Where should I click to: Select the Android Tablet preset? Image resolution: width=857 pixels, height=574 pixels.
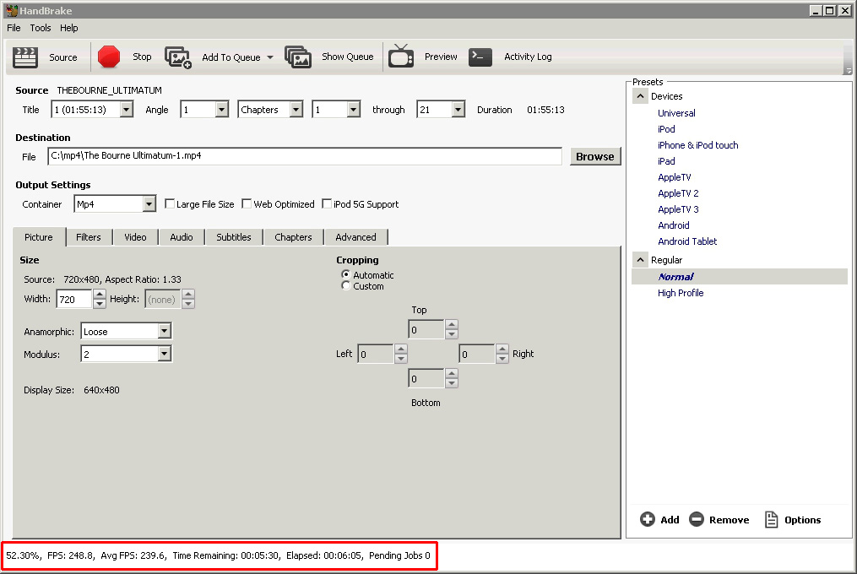pyautogui.click(x=687, y=241)
